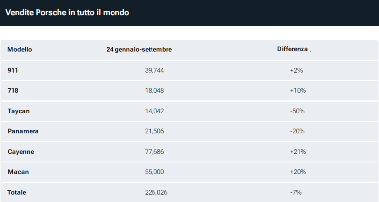Screen dimensions: 379x202
Task: Click the 718 model row label
Action: pyautogui.click(x=13, y=90)
